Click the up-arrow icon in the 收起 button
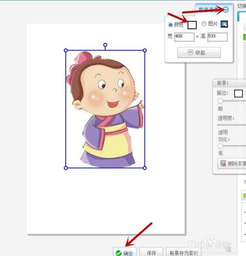This screenshot has width=246, height=256. tap(190, 52)
